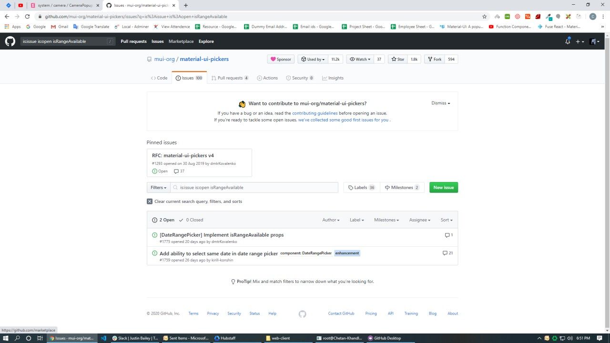Open the notifications bell icon

(x=568, y=41)
